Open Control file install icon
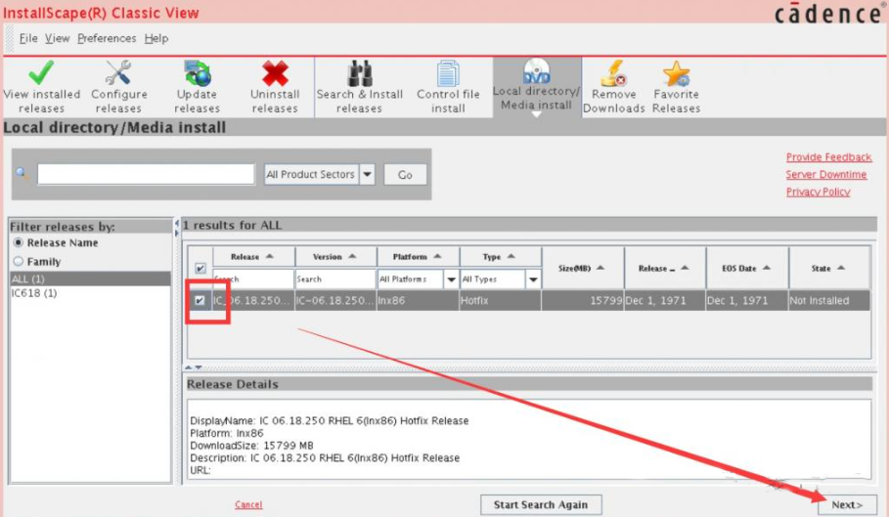This screenshot has height=517, width=889. (448, 74)
